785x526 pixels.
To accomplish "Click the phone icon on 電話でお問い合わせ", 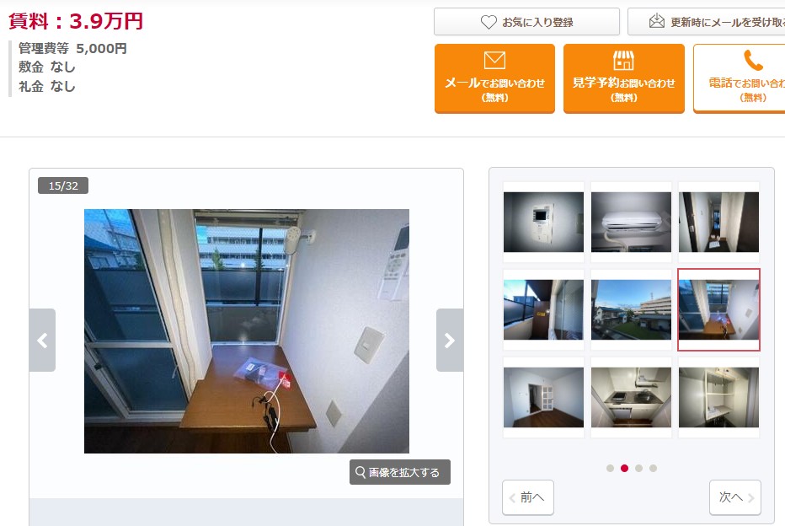I will tap(753, 60).
